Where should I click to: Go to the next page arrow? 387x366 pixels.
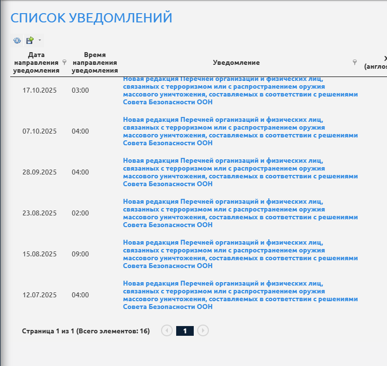point(203,330)
